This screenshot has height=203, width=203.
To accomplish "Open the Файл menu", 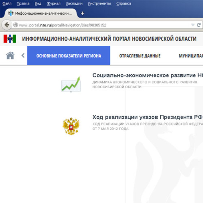I will 7,3.
